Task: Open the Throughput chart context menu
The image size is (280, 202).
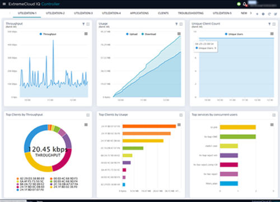Action: tap(86, 34)
